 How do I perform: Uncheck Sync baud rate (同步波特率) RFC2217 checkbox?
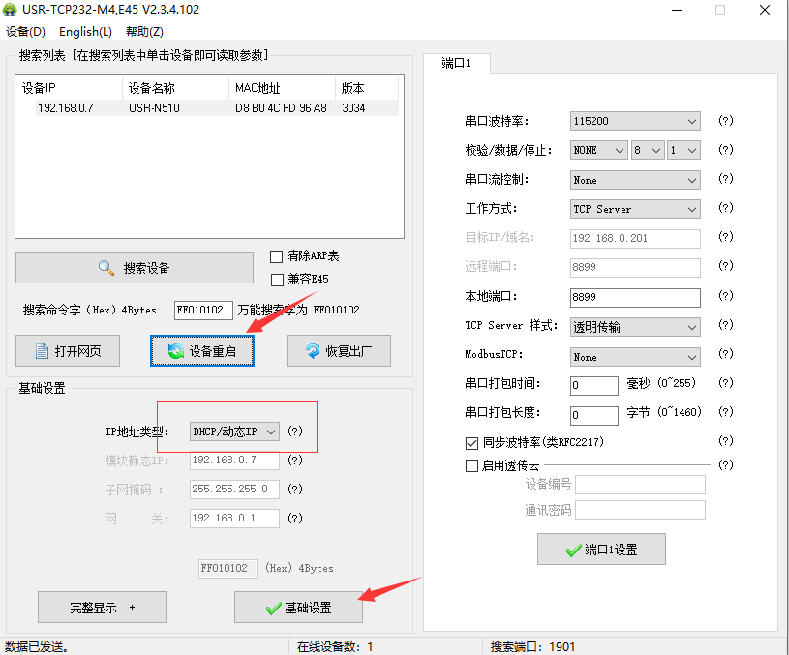(472, 443)
